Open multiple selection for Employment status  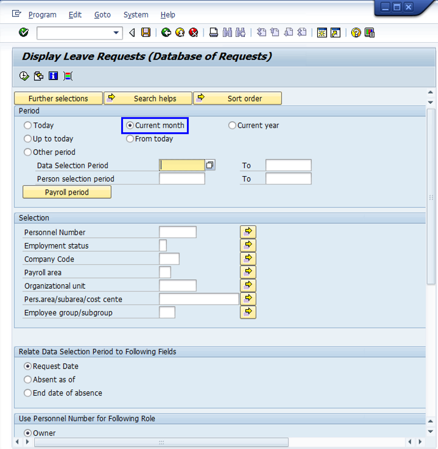[x=248, y=245]
